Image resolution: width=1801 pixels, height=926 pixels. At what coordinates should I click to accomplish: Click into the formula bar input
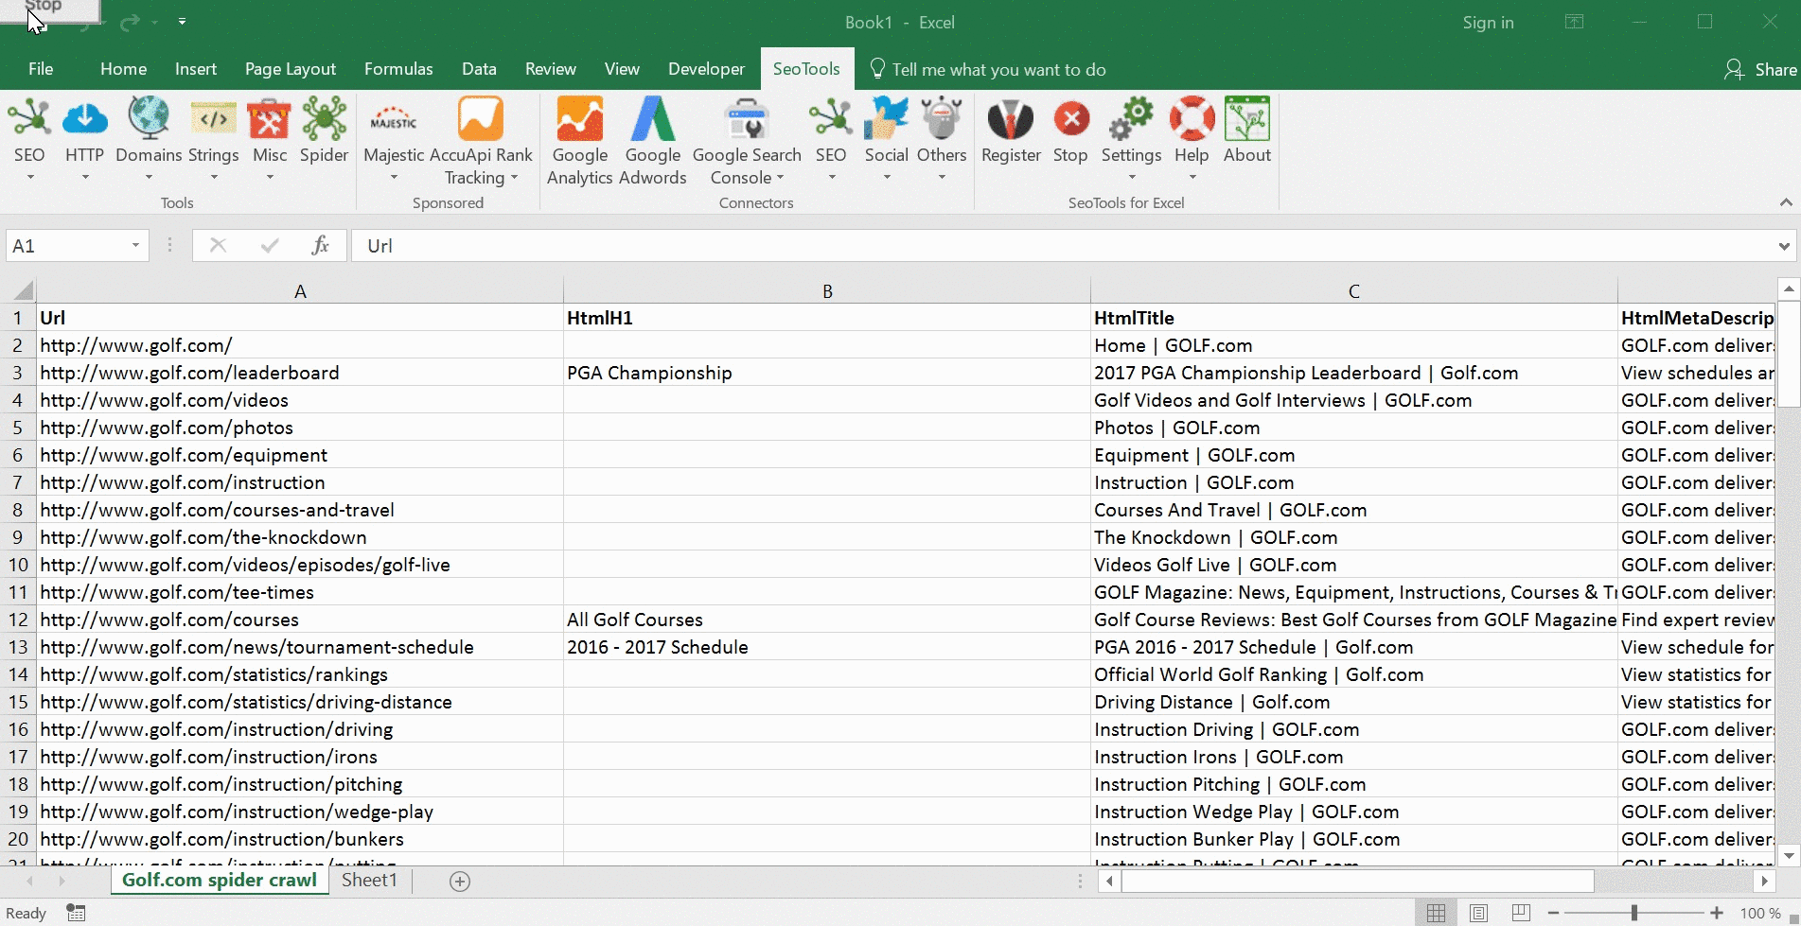(1060, 246)
